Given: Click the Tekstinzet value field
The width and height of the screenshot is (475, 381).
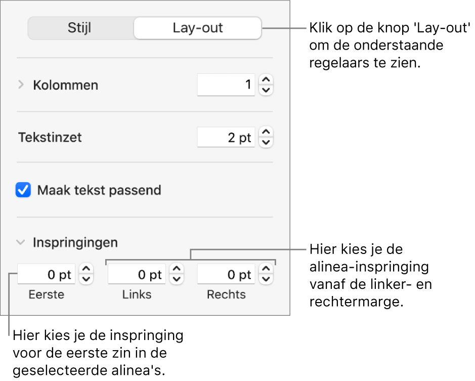Looking at the screenshot, I should pos(226,138).
